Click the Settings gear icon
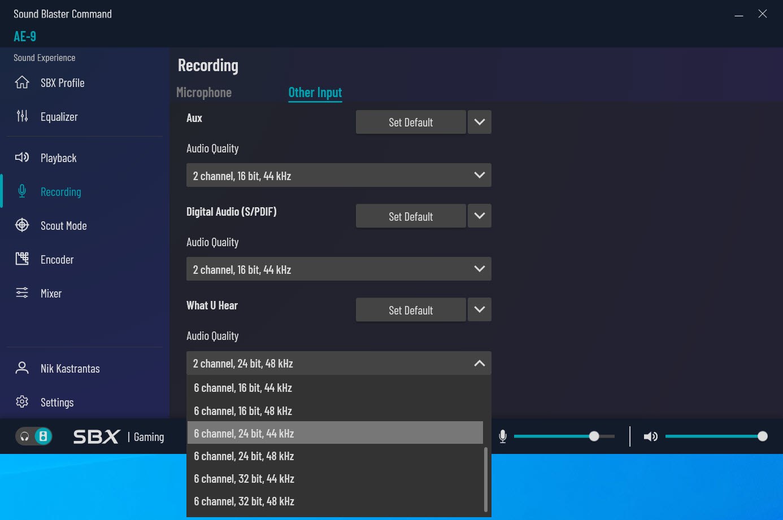Image resolution: width=783 pixels, height=520 pixels. pyautogui.click(x=22, y=402)
